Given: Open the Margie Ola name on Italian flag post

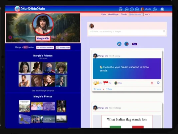Looking at the screenshot, I should click(x=103, y=108).
